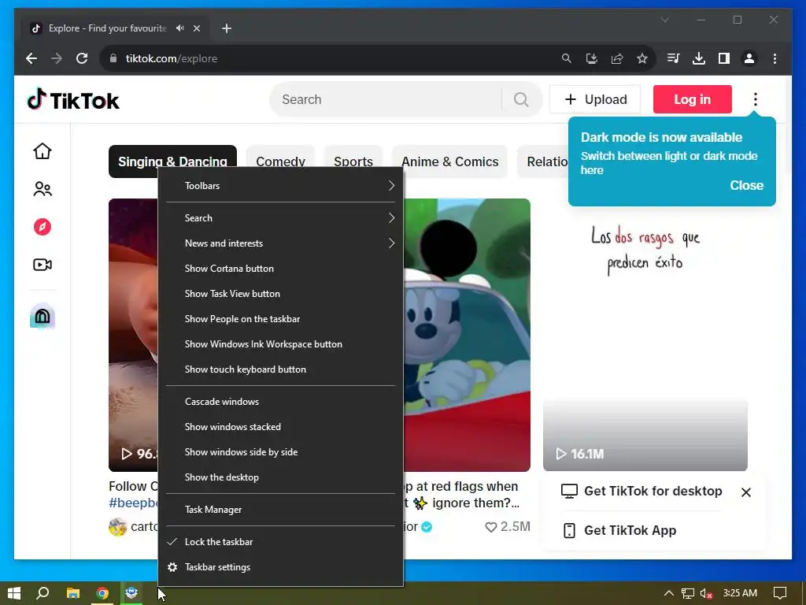Open the tab search dropdown arrow
Screen dimensions: 806x605
(664, 20)
